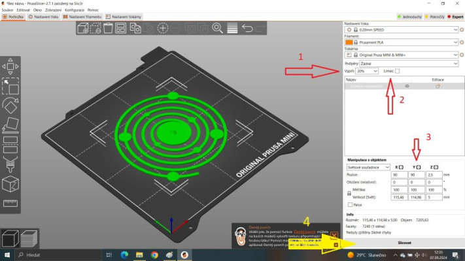Select the Measure ruler tool
The width and height of the screenshot is (465, 261).
tap(10, 204)
